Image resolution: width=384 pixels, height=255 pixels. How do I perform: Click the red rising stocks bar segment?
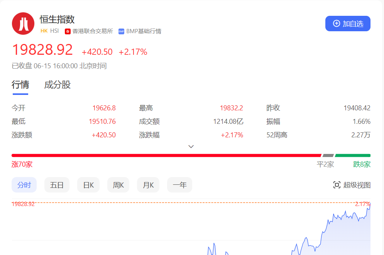point(167,155)
